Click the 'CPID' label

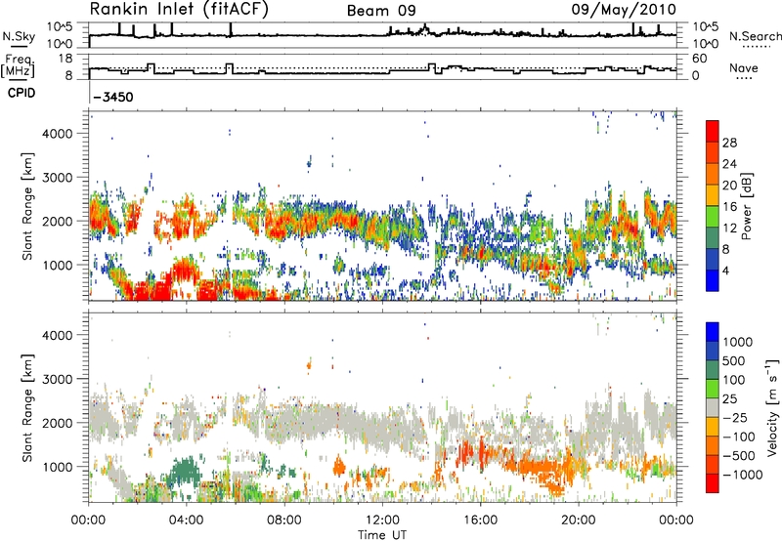pyautogui.click(x=22, y=93)
